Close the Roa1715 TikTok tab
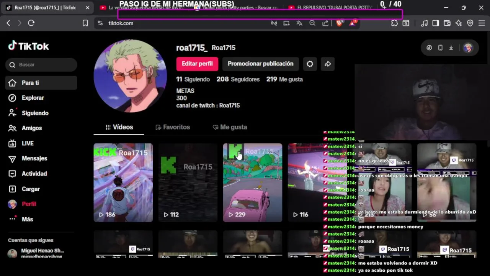Viewport: 490px width, 276px height. [x=87, y=8]
